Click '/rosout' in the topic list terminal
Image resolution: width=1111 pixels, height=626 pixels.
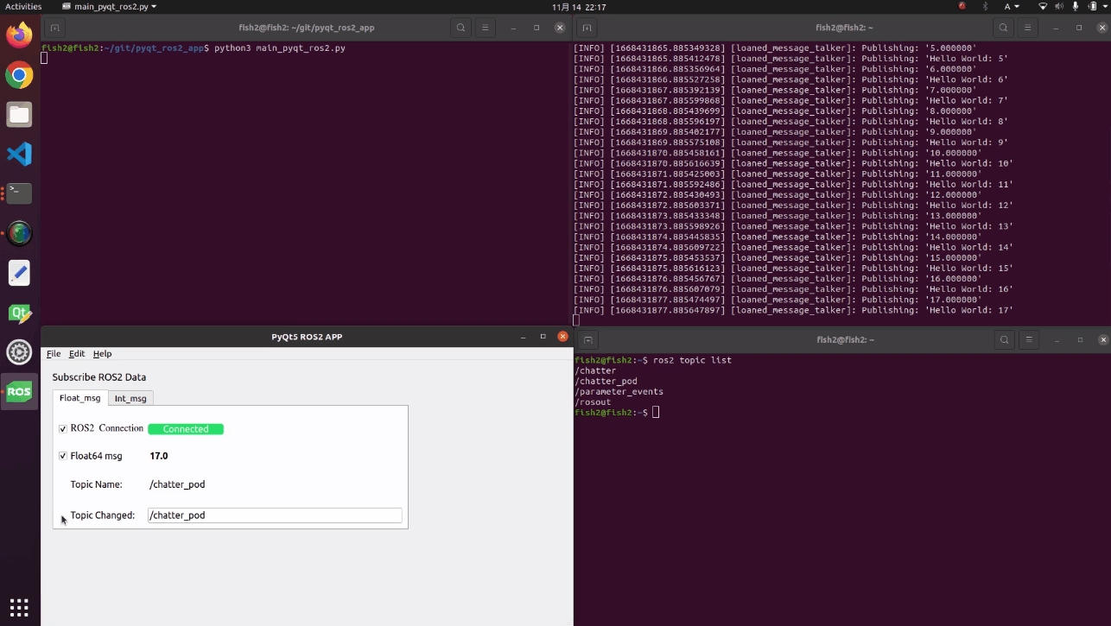click(x=593, y=402)
